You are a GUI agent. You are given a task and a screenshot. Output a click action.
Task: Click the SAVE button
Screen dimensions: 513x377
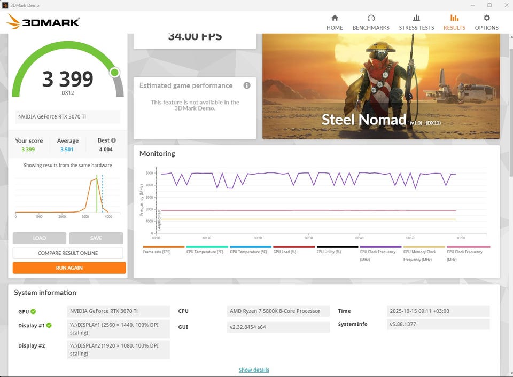click(x=96, y=238)
